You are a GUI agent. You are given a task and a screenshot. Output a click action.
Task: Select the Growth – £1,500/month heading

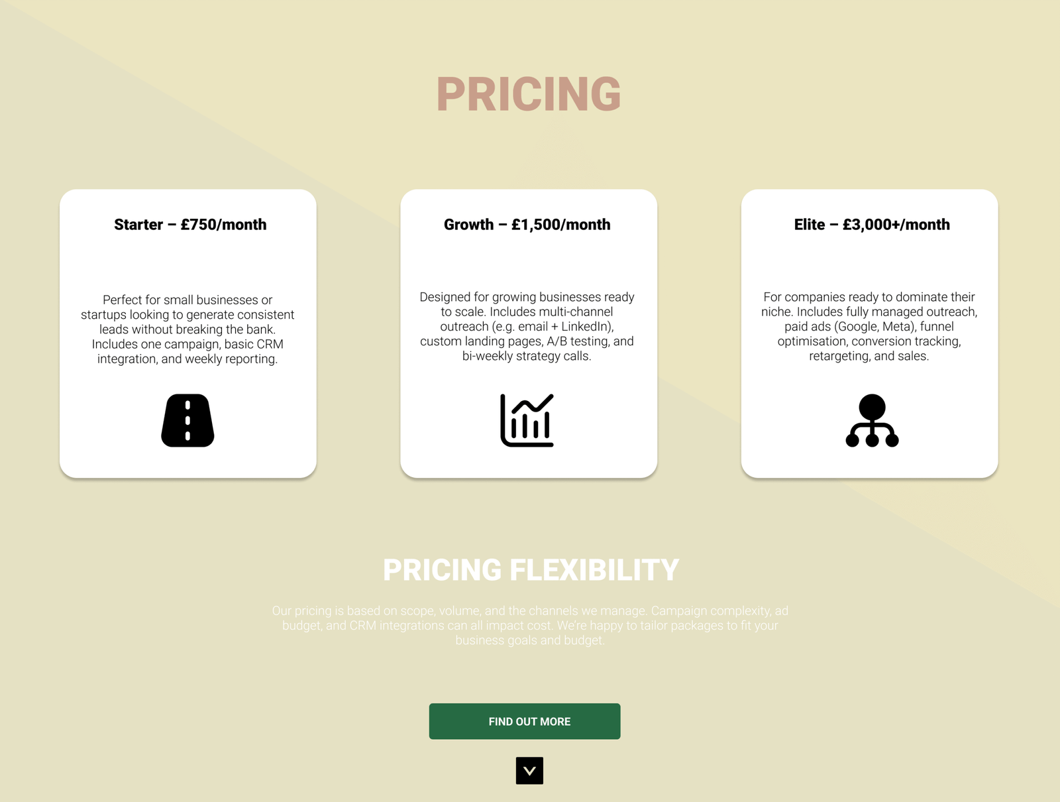tap(527, 225)
